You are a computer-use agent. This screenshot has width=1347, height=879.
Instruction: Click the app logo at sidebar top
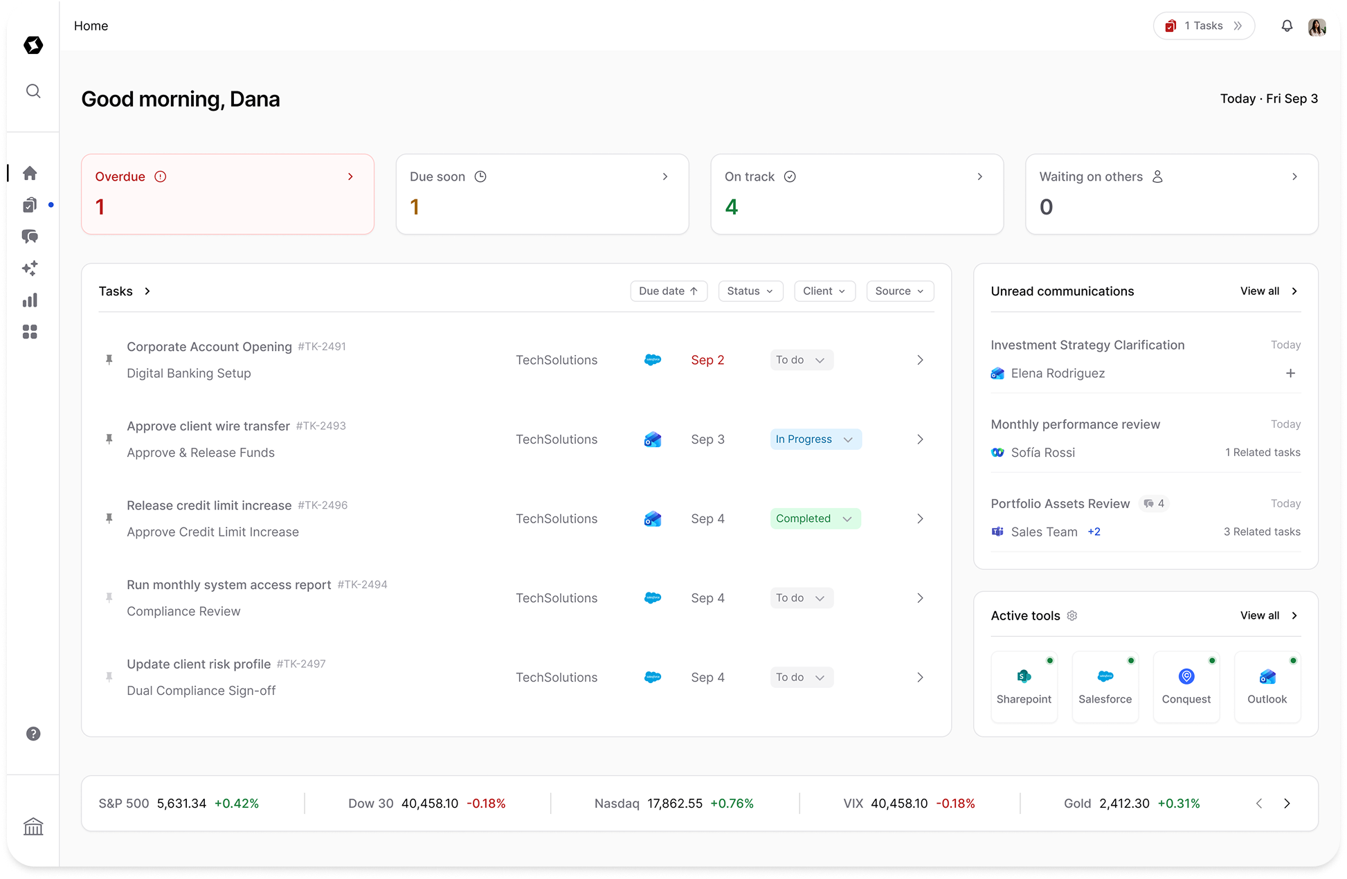click(x=33, y=45)
